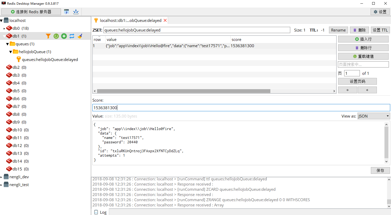Flush db1 using the broom icon
Image resolution: width=391 pixels, height=215 pixels.
point(80,36)
